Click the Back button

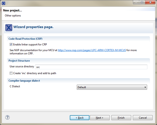pos(79,118)
